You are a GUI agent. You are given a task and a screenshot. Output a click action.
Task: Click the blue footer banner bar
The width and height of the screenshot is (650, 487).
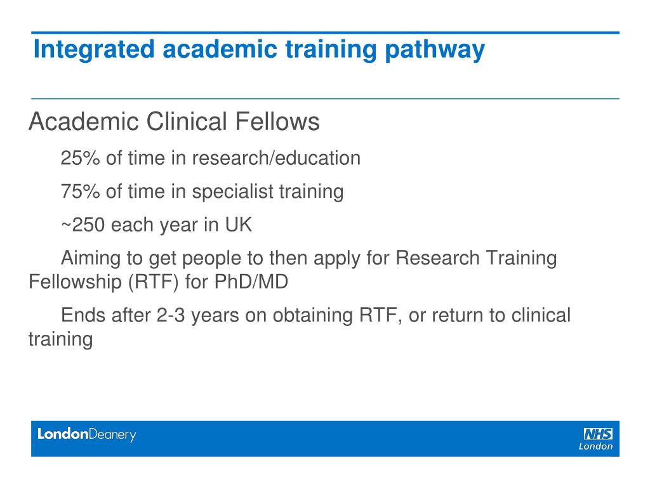326,439
